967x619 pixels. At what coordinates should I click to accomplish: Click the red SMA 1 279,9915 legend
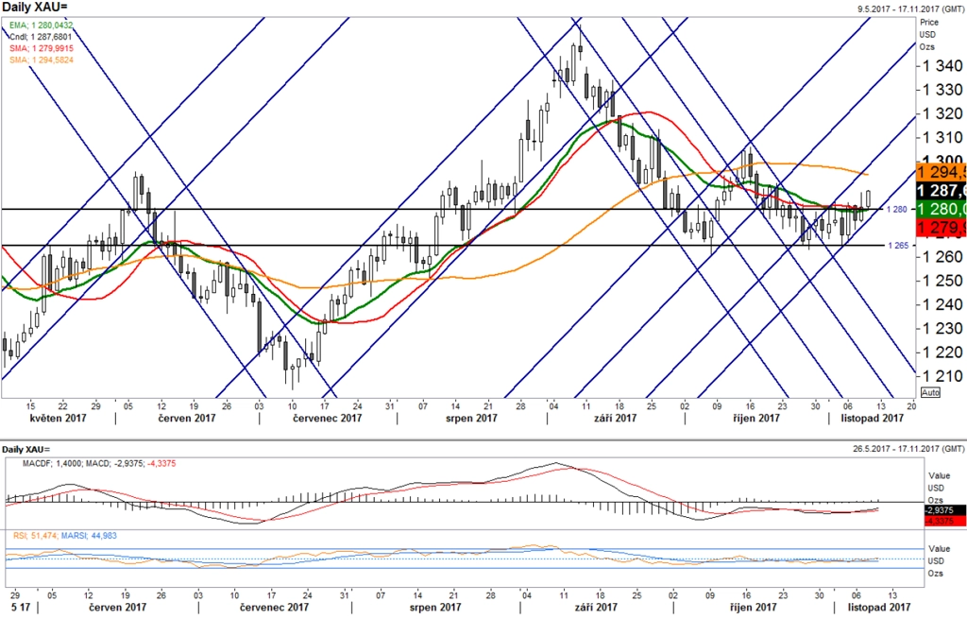[x=42, y=48]
